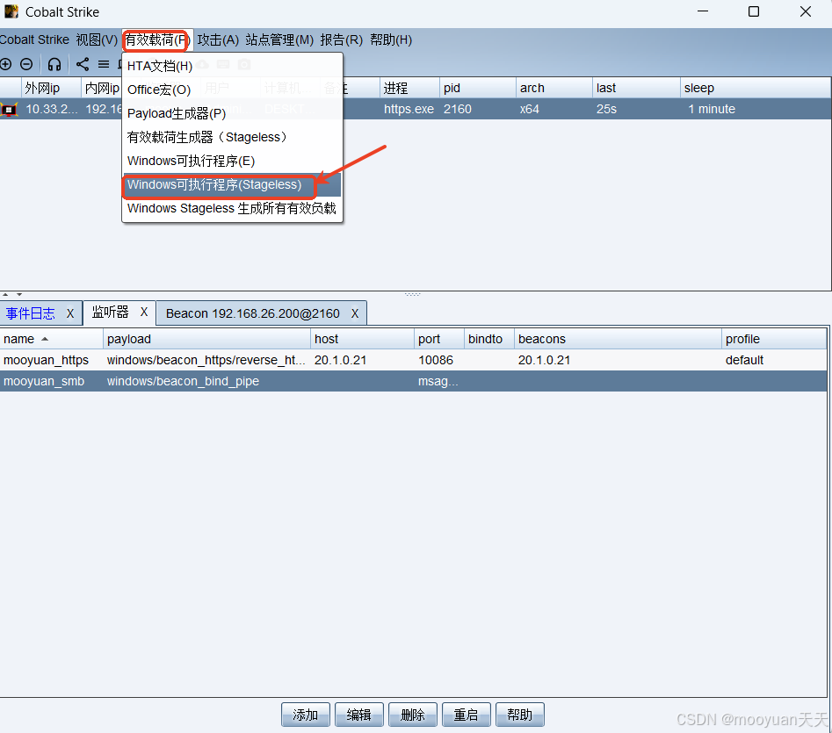Click the profile column header
Screen dimensions: 832x733
coord(774,339)
